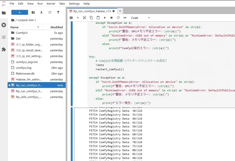
Task: Select the Rp_run_comfyui_h notebook modified yesterday
Action: click(37, 91)
